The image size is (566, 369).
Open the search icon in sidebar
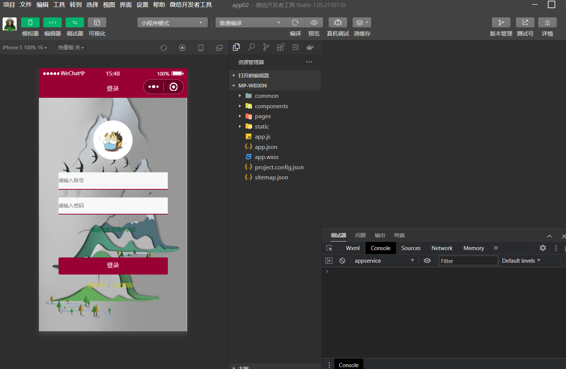tap(251, 47)
